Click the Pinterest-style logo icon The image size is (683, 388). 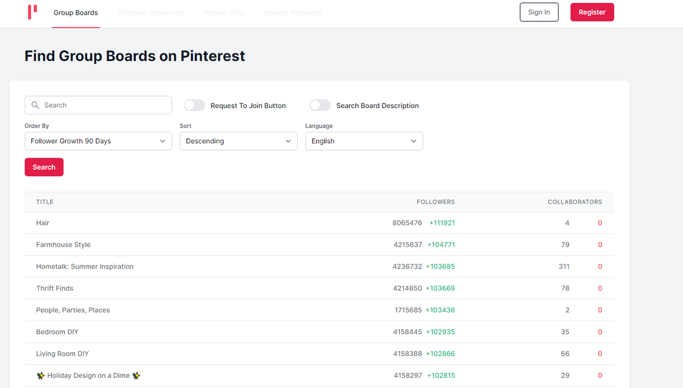(32, 12)
